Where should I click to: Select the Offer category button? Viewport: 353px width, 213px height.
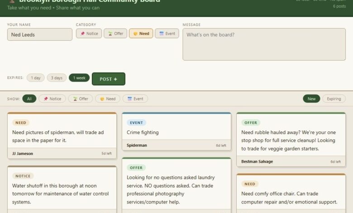pos(115,34)
